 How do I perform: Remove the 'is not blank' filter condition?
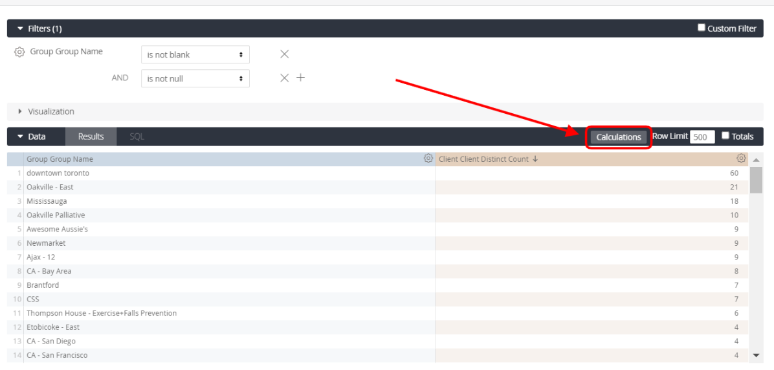coord(284,54)
